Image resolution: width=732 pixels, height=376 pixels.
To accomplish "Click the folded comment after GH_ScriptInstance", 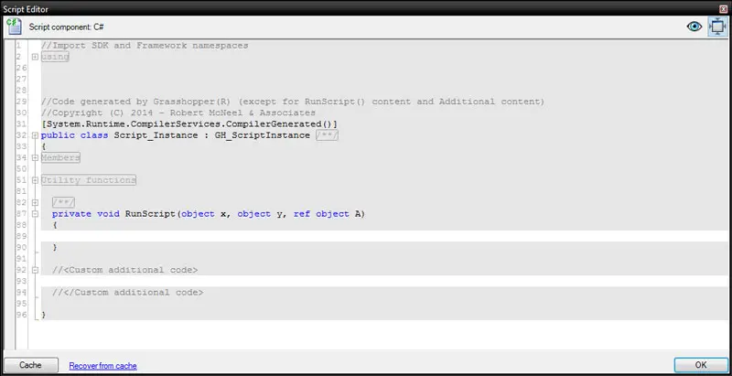I will pyautogui.click(x=327, y=135).
